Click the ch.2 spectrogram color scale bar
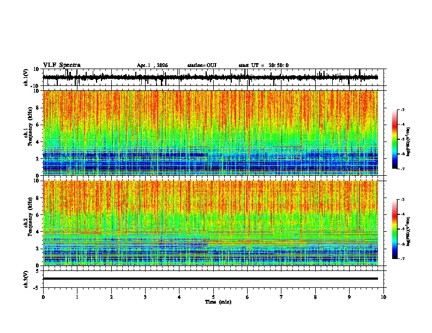This screenshot has height=333, width=432. (394, 229)
